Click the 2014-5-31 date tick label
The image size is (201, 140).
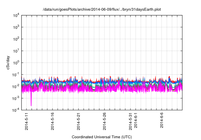(x=131, y=121)
